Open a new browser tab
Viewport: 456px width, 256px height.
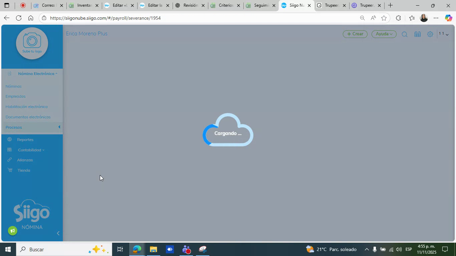click(x=390, y=5)
